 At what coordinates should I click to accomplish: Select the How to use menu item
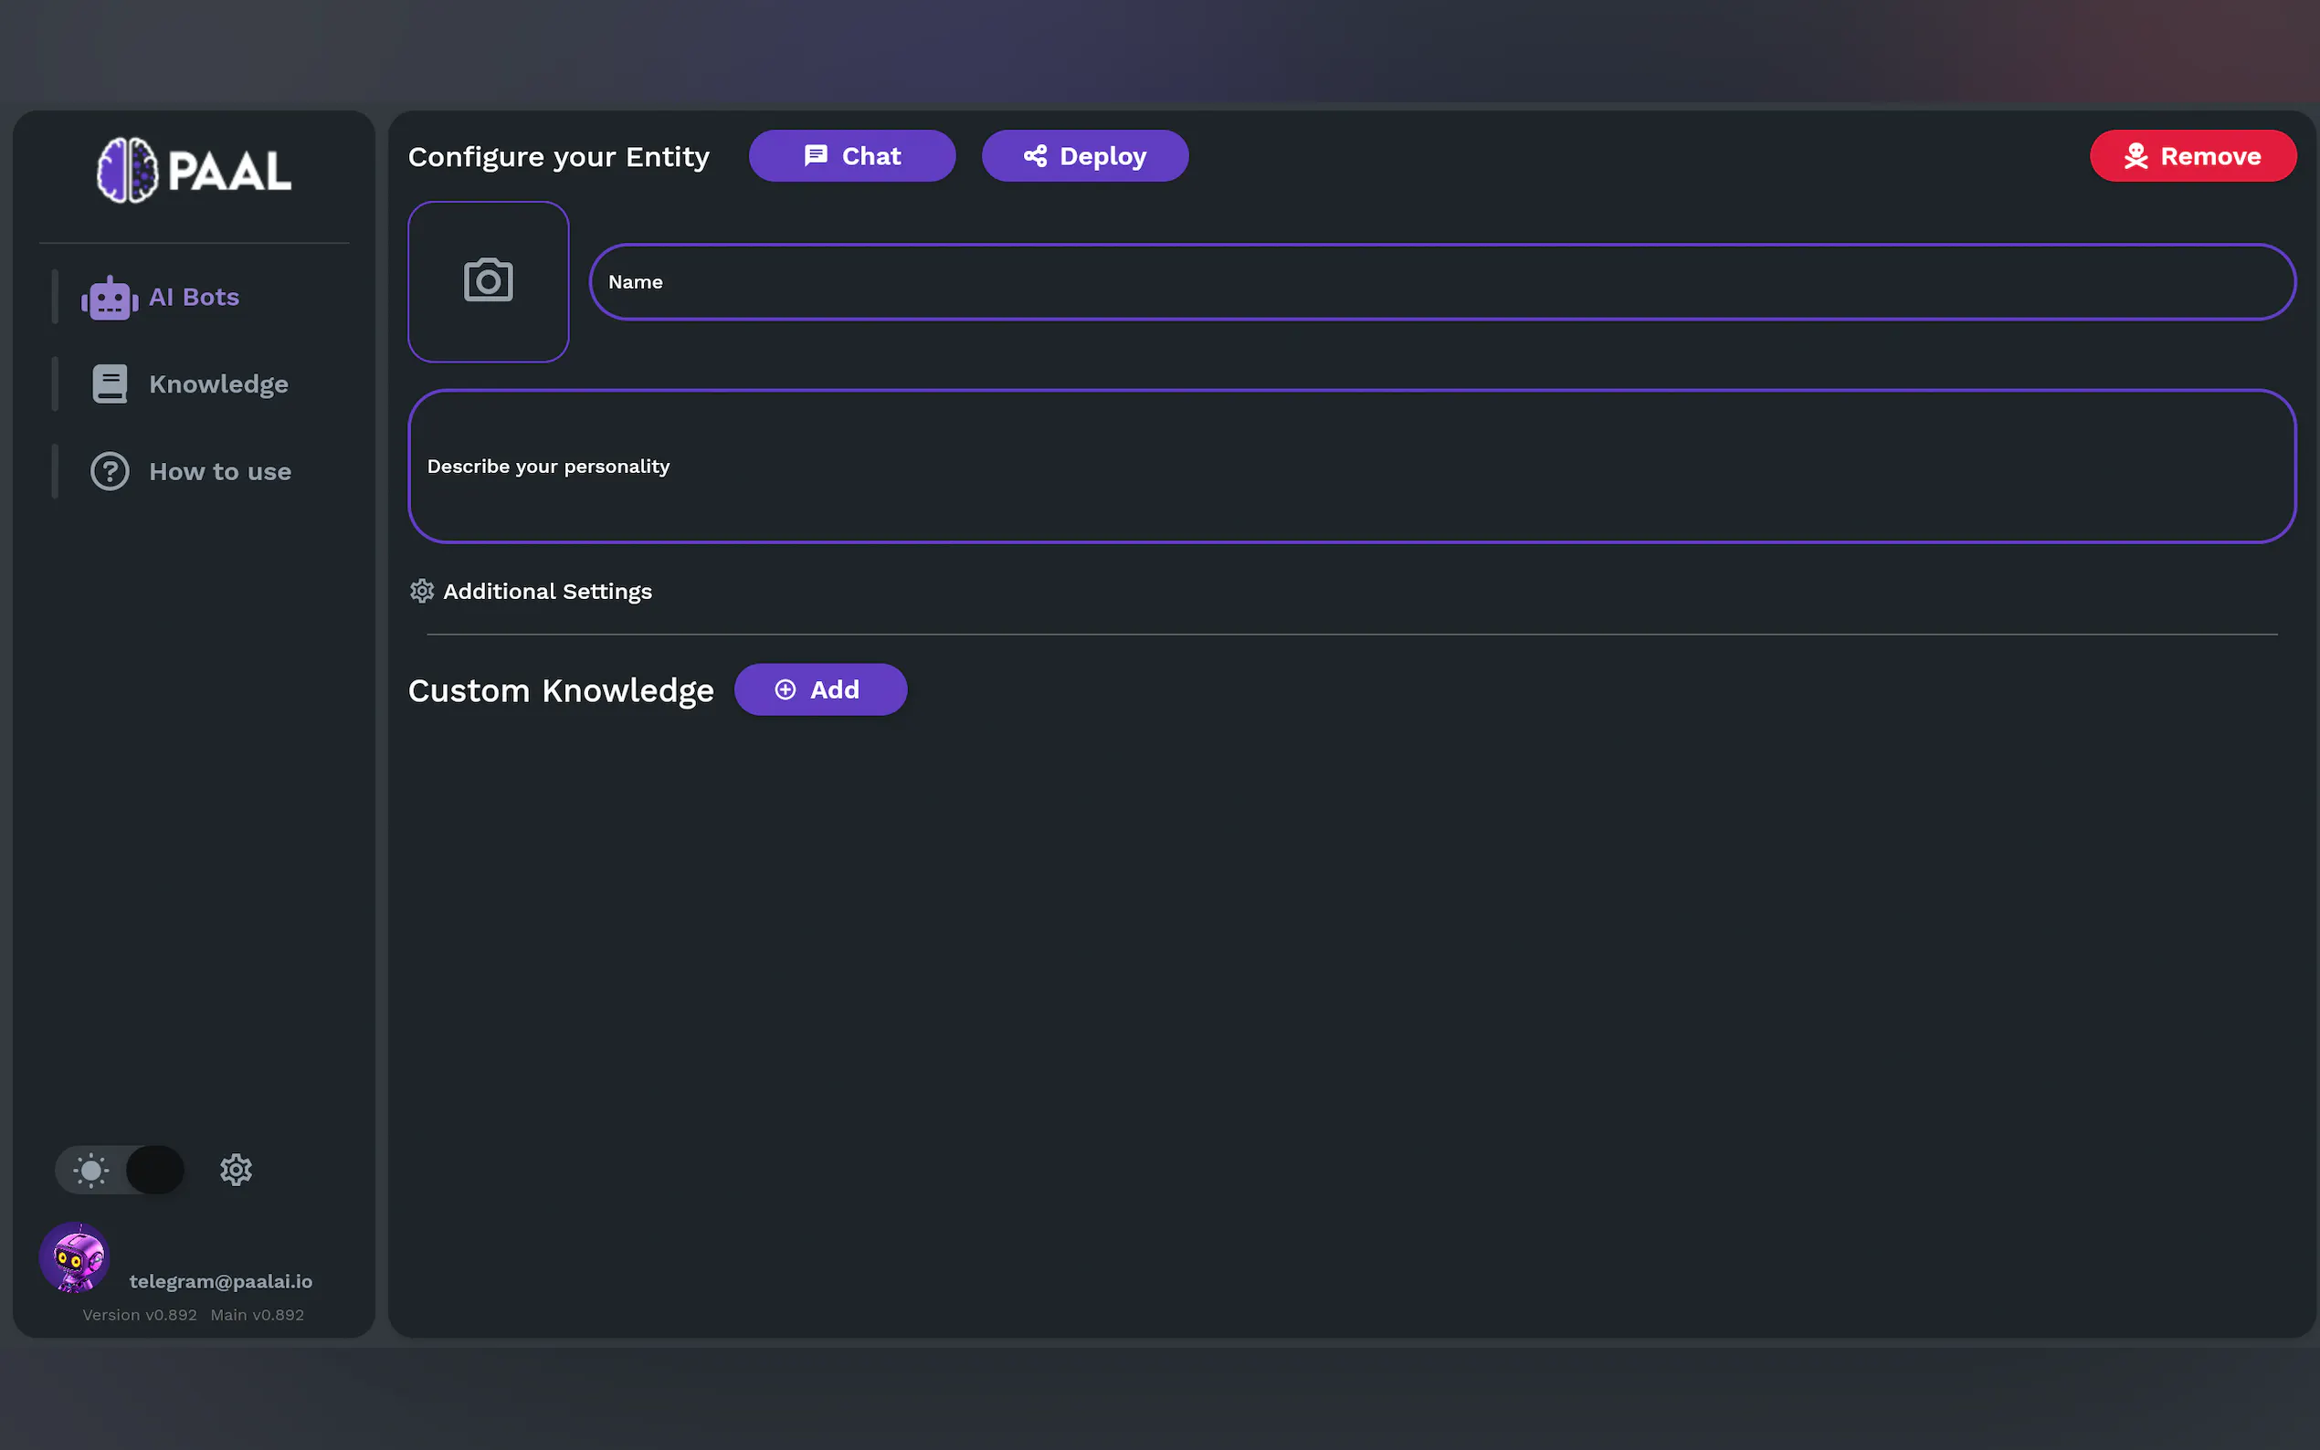[x=219, y=471]
